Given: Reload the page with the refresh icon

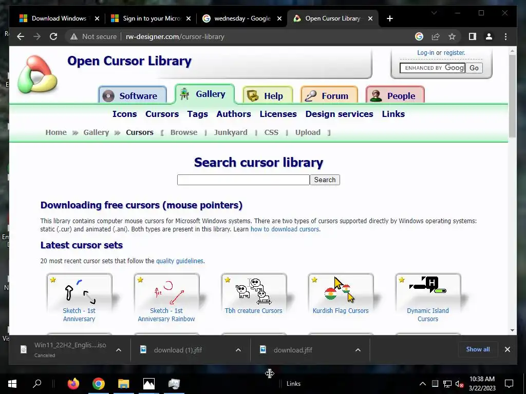Looking at the screenshot, I should pos(53,36).
